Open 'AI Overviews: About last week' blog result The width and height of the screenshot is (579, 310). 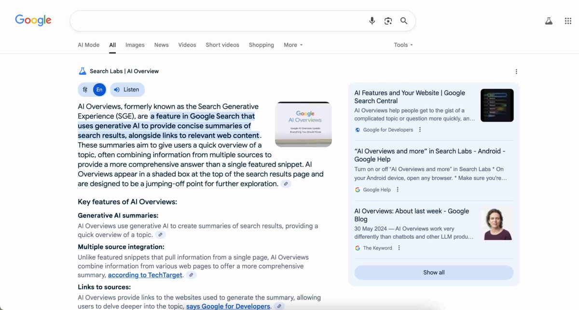click(x=412, y=215)
